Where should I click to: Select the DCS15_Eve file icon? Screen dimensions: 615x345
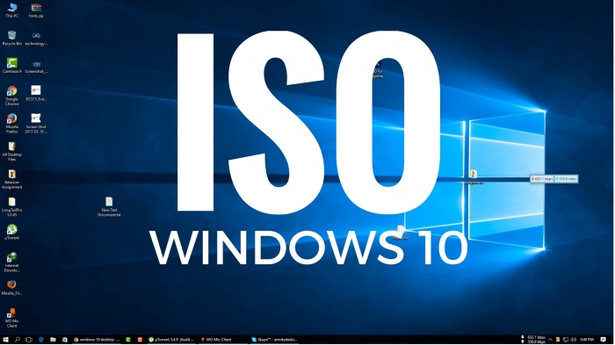(36, 94)
